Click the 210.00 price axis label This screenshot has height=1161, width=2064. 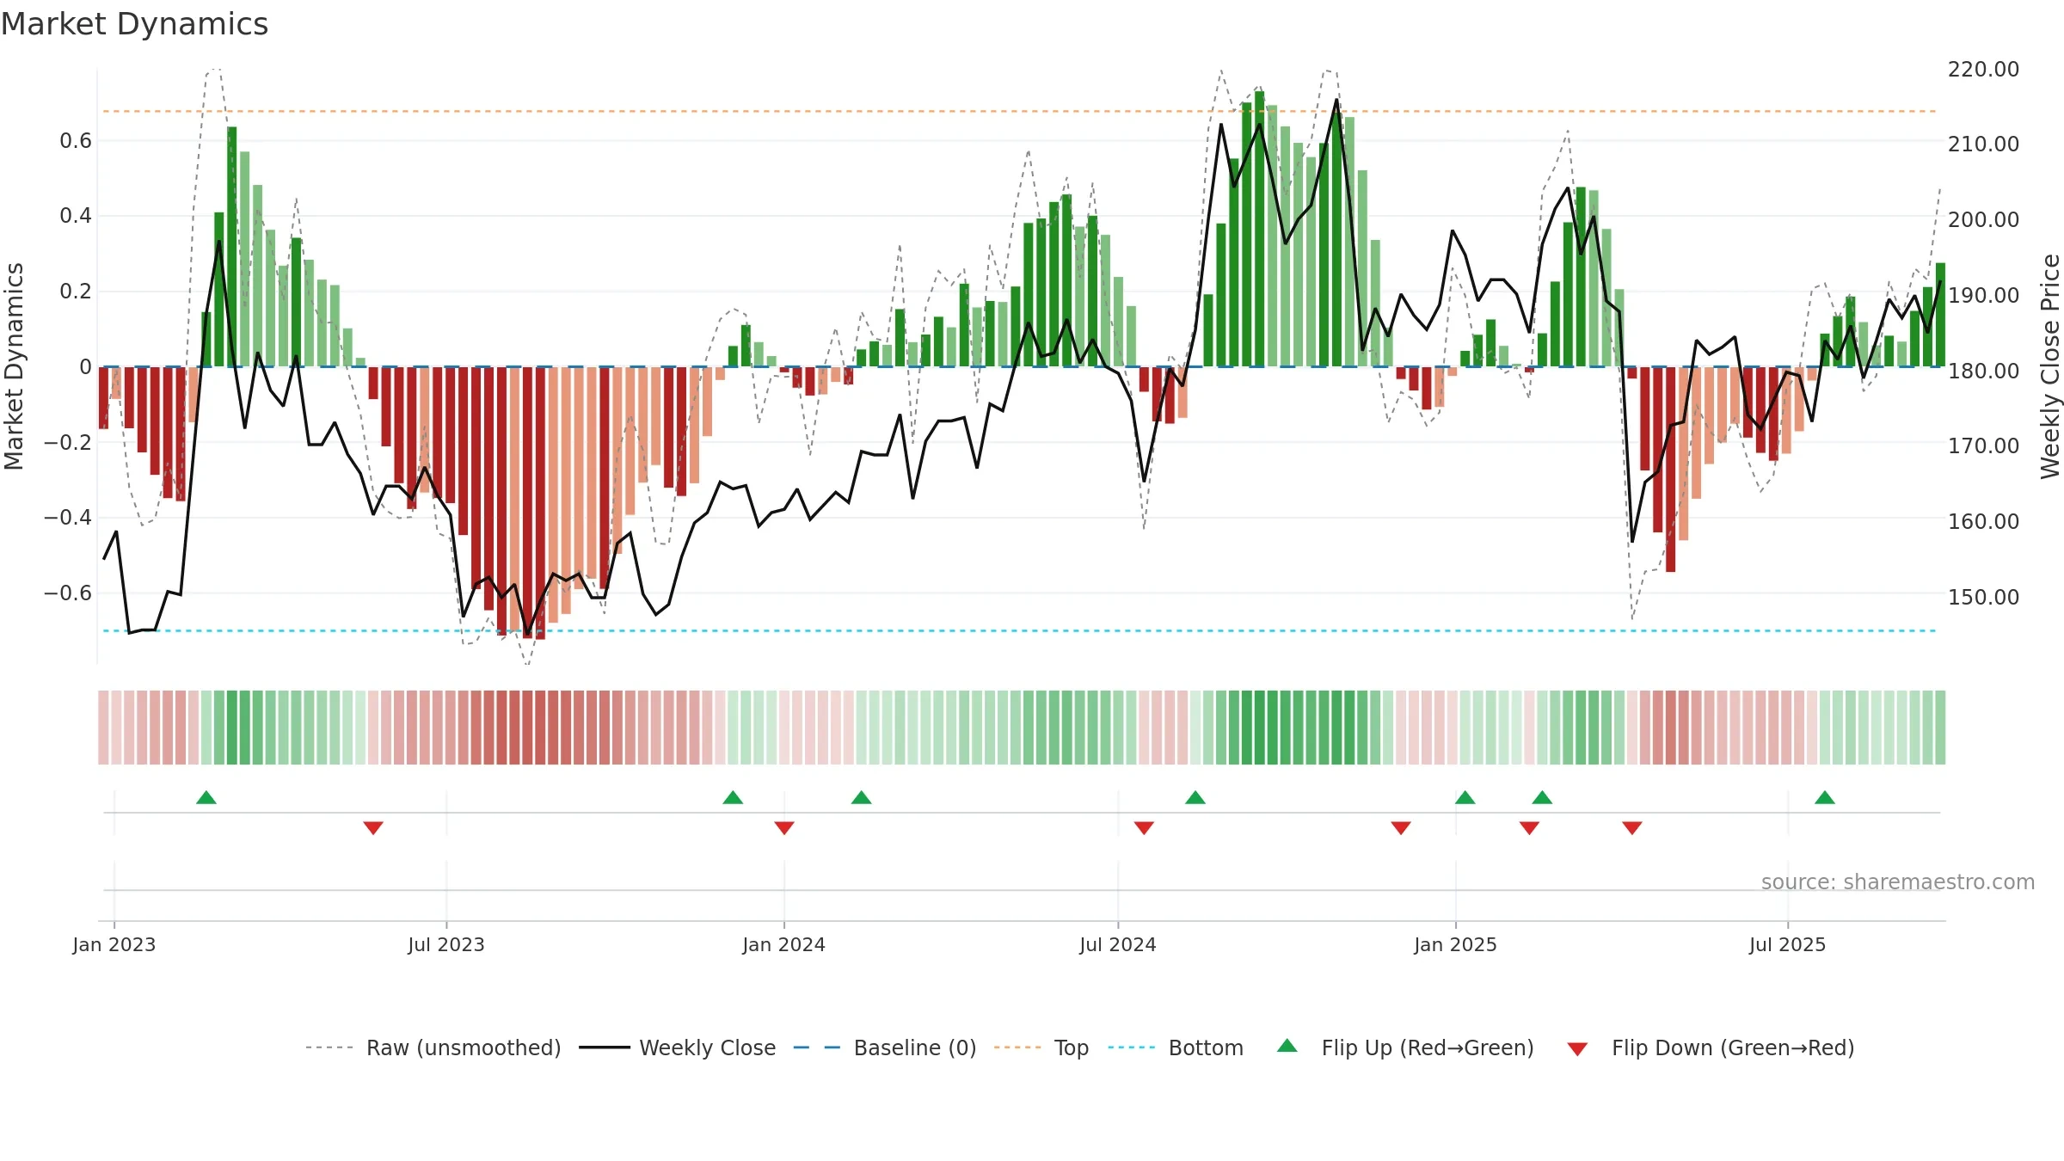(x=1984, y=144)
